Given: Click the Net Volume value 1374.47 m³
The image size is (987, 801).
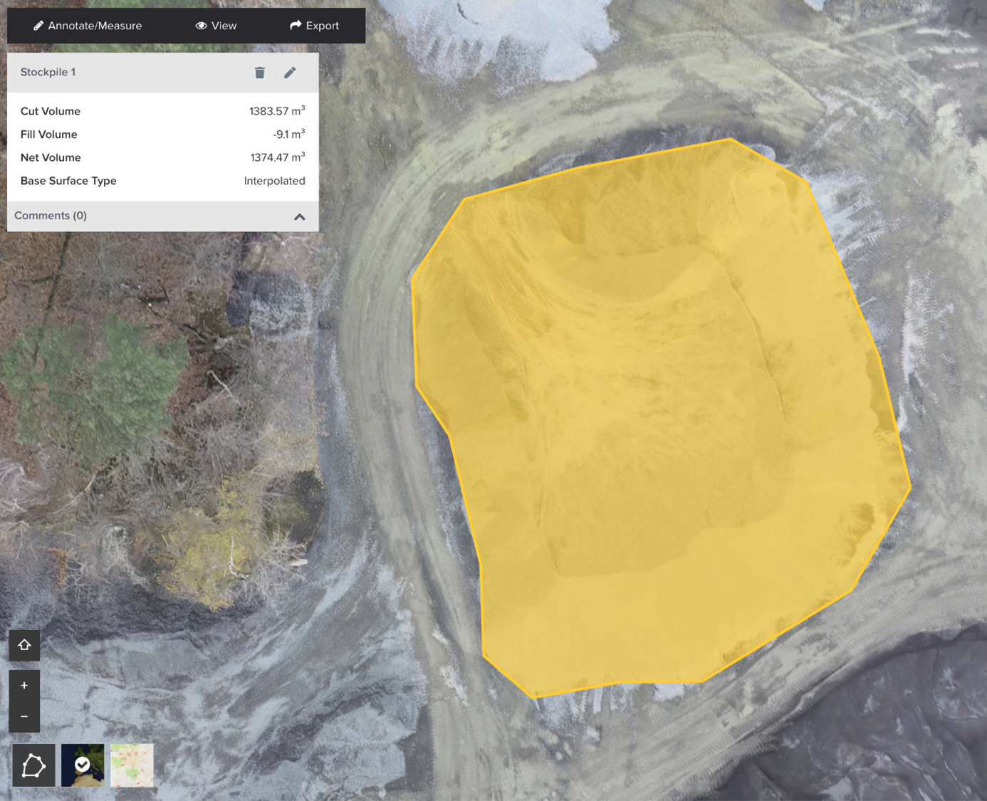Looking at the screenshot, I should point(277,157).
